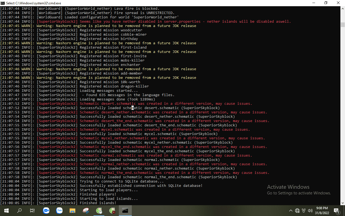Minimize the cmd.exe window

[314, 3]
